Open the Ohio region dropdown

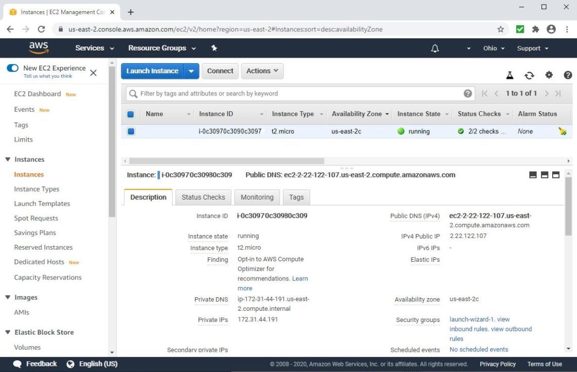coord(494,48)
